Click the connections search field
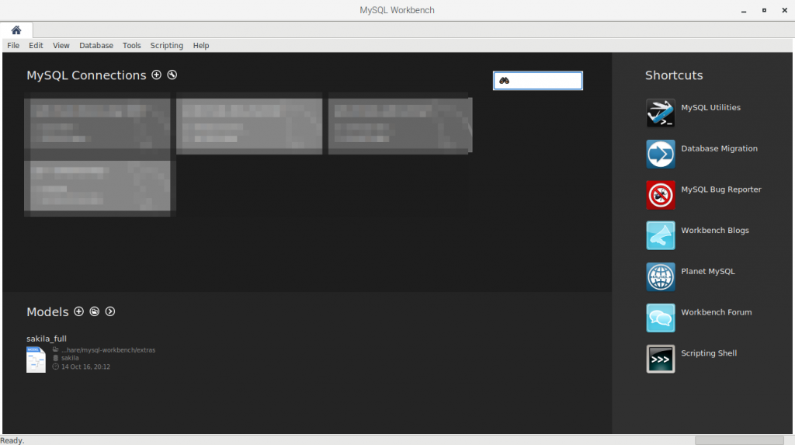Screen dimensions: 795x445 pos(538,80)
